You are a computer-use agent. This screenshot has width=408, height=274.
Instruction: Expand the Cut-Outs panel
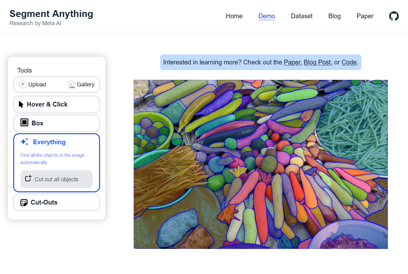point(57,202)
